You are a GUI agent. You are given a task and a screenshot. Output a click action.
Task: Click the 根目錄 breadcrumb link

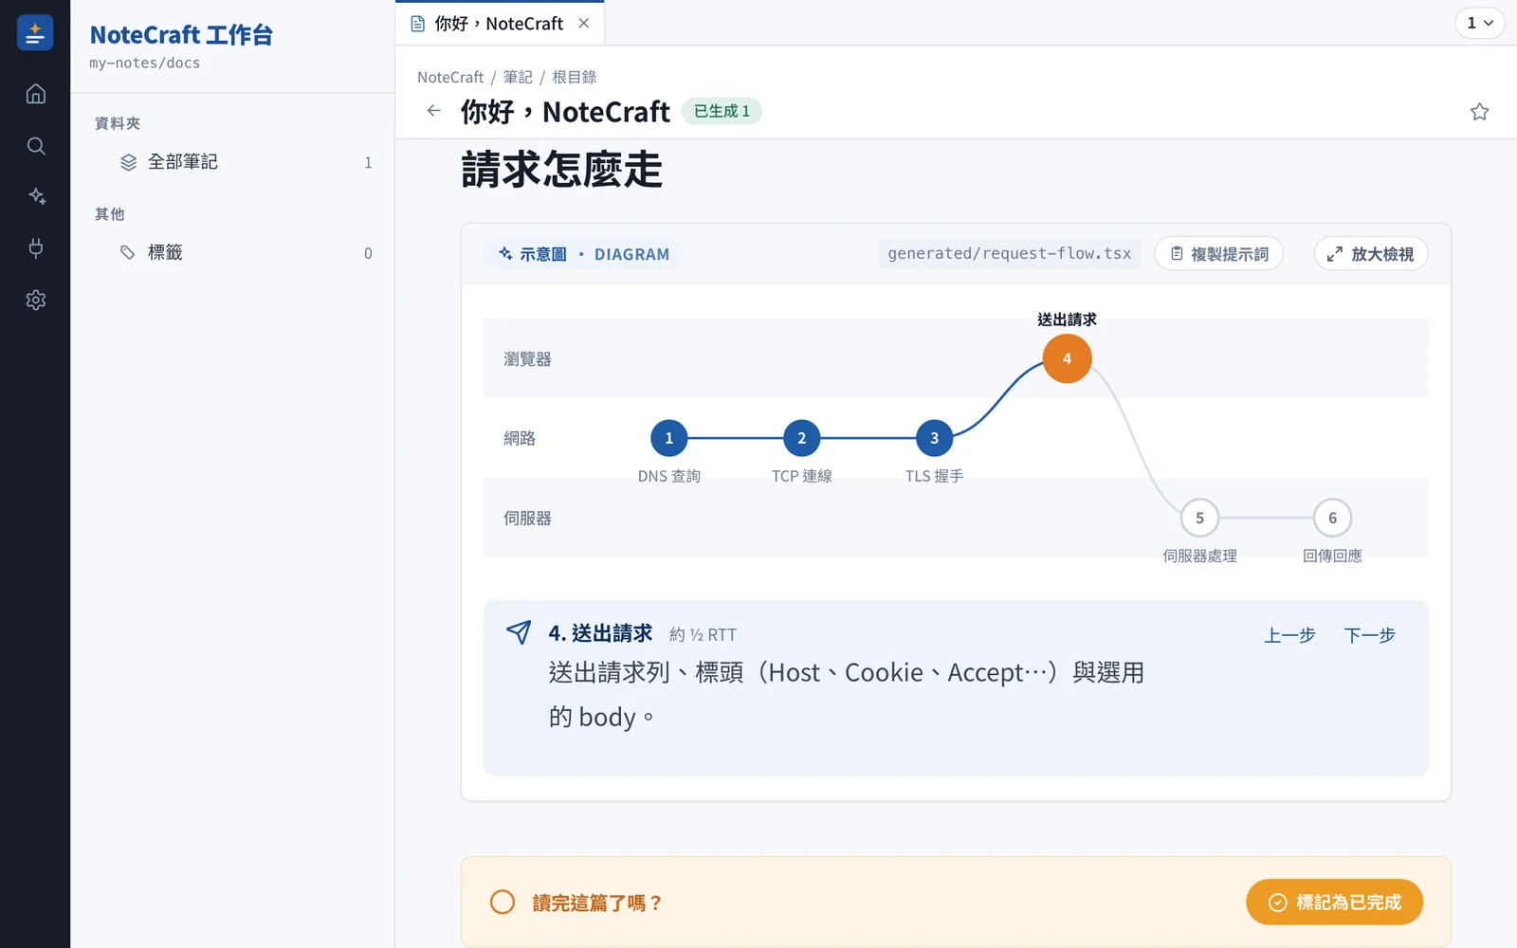coord(574,77)
